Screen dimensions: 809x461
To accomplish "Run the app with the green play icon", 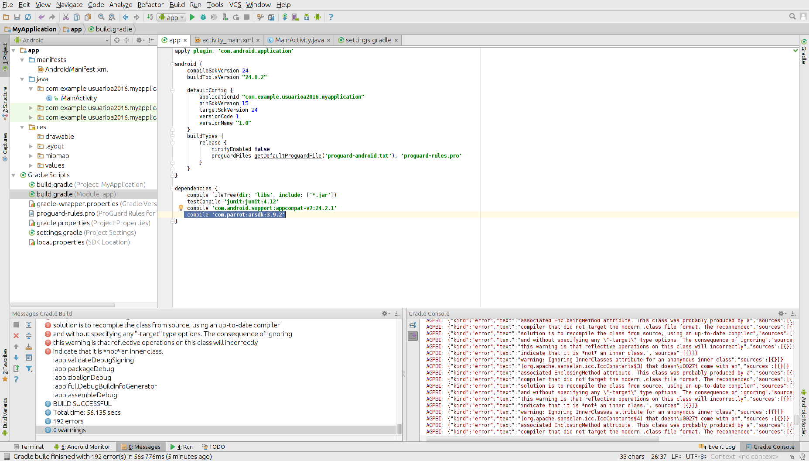I will pyautogui.click(x=192, y=17).
